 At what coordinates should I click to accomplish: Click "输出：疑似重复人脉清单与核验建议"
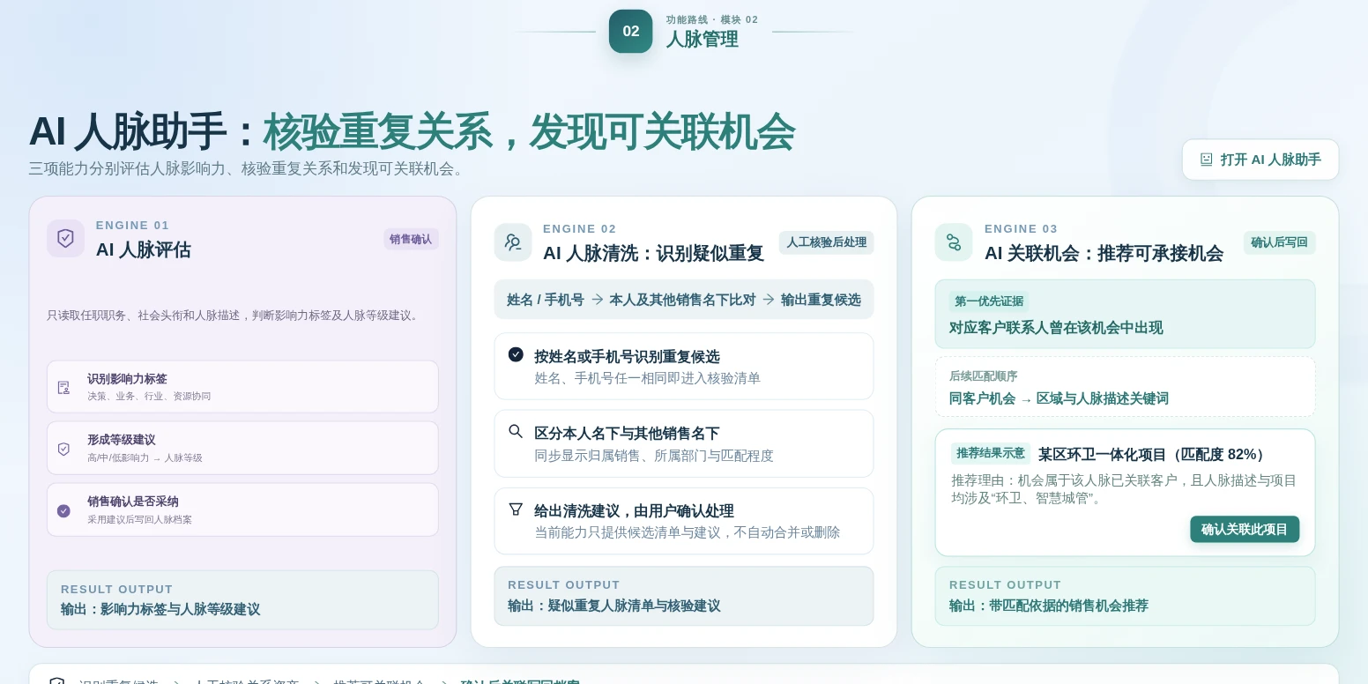point(613,606)
